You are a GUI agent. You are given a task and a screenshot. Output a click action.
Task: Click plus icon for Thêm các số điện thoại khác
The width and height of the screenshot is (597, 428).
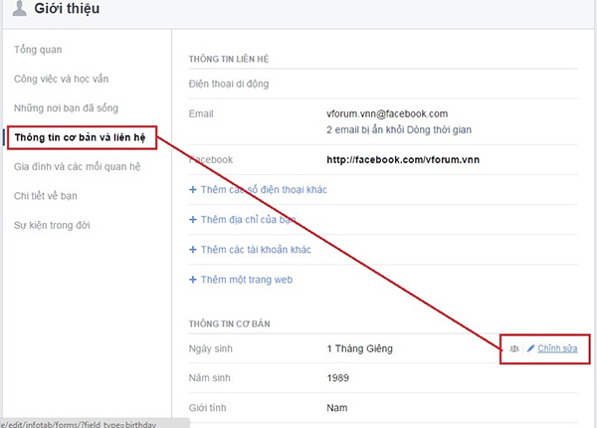pyautogui.click(x=193, y=190)
